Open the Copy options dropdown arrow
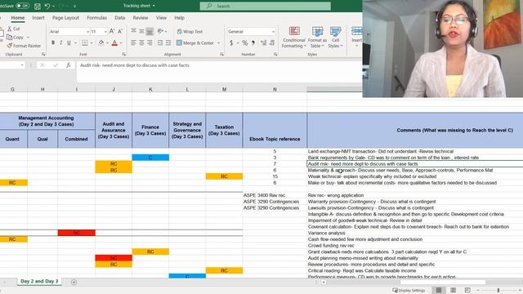 [28, 38]
